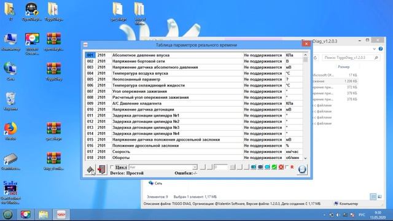Click the red-arrow exit door icon
This screenshot has width=393, height=221.
tap(102, 169)
